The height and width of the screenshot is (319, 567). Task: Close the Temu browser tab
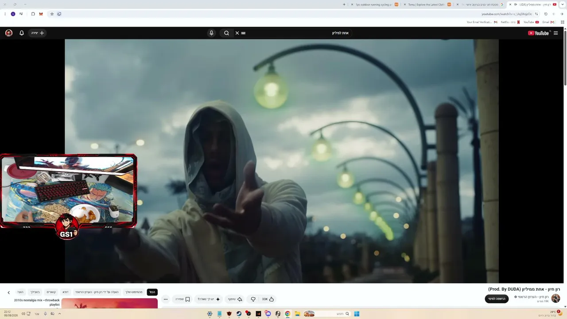click(x=404, y=4)
